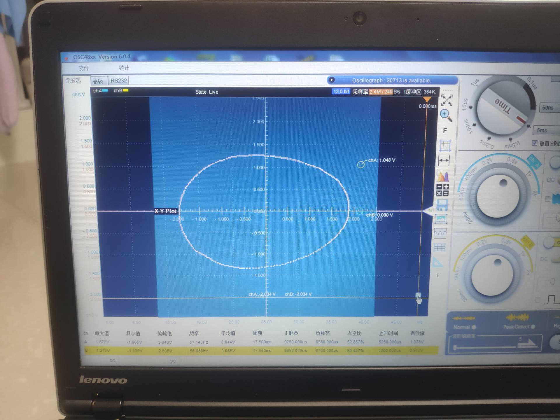
Task: Click the save floppy disk icon
Action: coord(442,205)
